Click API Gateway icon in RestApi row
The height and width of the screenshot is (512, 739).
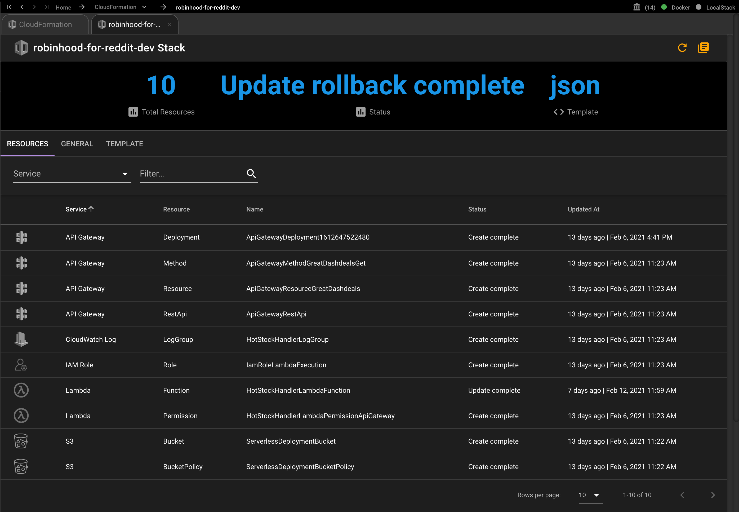[21, 314]
